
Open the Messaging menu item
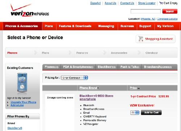click(106, 26)
